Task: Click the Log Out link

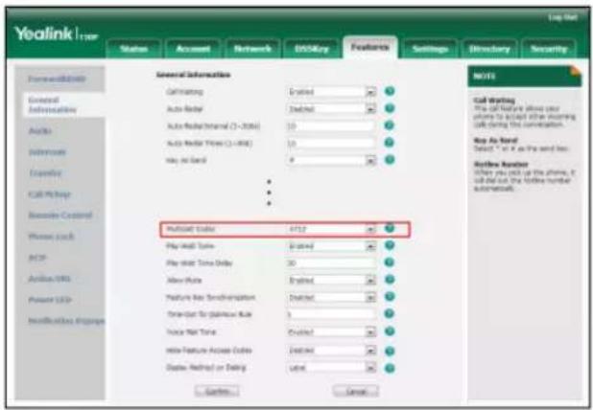Action: (x=563, y=17)
